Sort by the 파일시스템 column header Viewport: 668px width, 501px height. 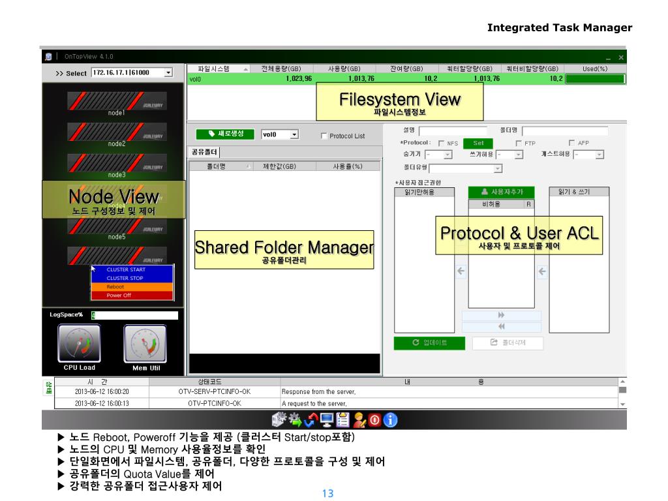click(218, 68)
